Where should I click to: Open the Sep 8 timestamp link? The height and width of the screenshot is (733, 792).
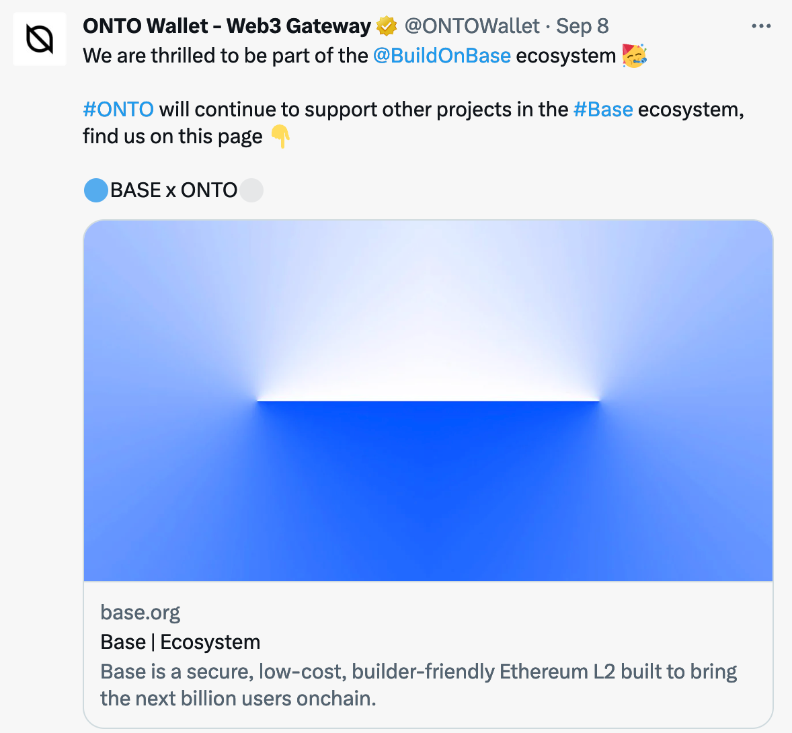click(x=582, y=26)
